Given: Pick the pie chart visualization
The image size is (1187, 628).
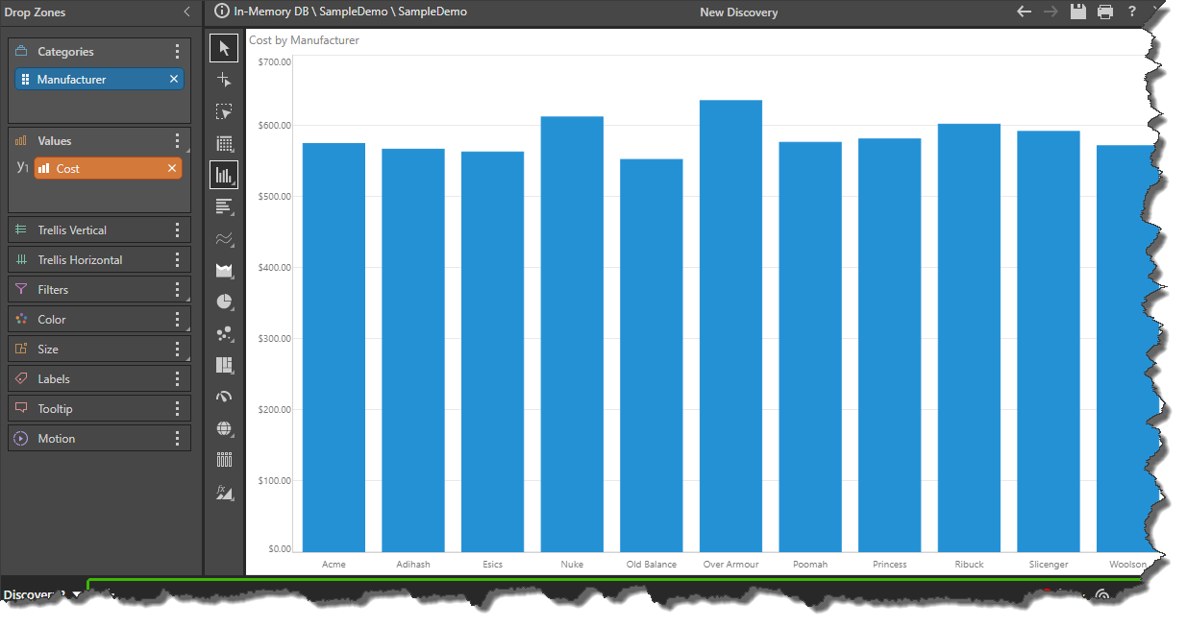Looking at the screenshot, I should tap(224, 302).
